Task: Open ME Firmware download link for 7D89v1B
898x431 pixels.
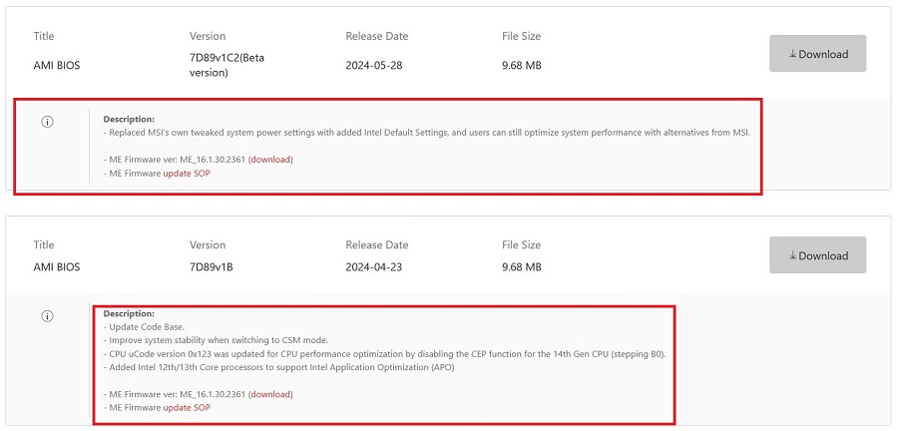Action: pos(270,394)
